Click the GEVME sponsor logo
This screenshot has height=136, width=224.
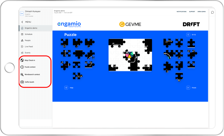pos(130,24)
